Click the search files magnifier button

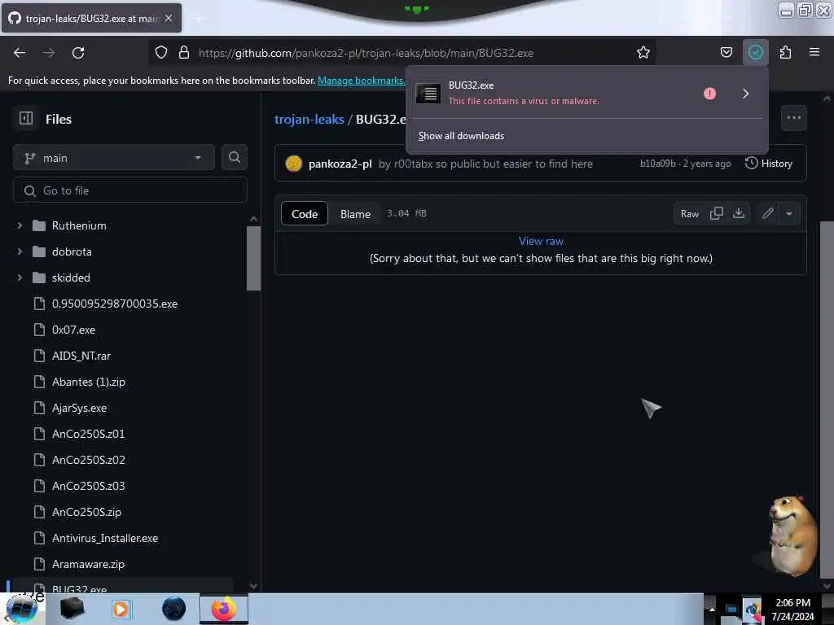[234, 157]
